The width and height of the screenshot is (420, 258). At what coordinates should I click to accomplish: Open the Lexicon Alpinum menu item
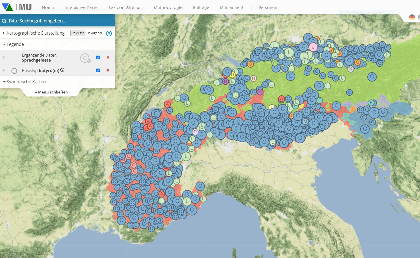coord(126,7)
